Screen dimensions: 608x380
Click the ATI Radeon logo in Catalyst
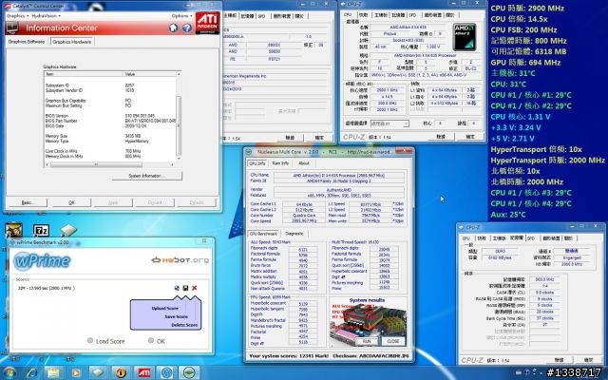pos(207,23)
